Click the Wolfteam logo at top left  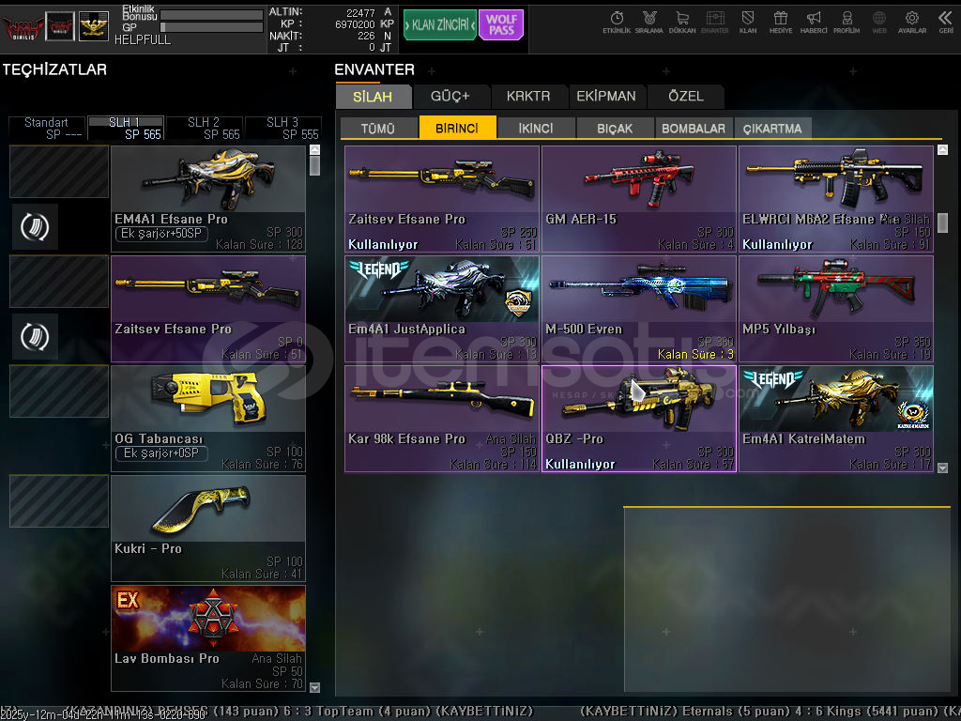(23, 26)
